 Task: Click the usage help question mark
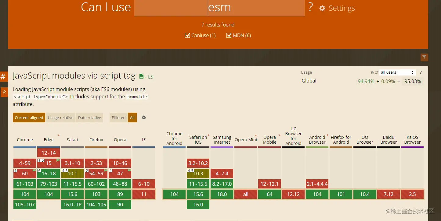click(x=421, y=72)
